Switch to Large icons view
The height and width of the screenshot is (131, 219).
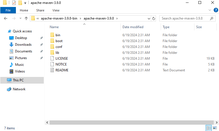point(215,128)
